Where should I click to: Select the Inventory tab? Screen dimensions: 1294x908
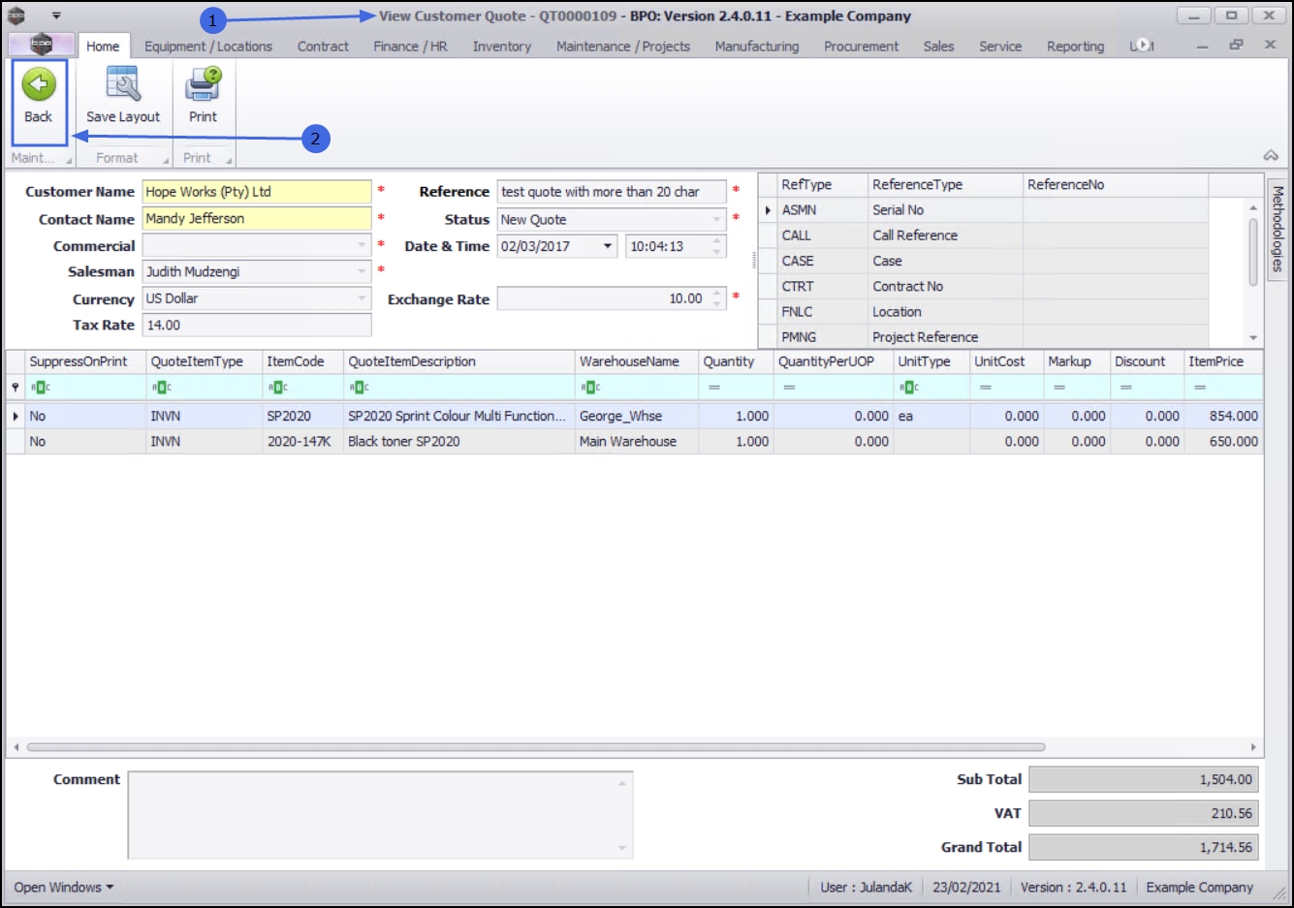[x=502, y=46]
